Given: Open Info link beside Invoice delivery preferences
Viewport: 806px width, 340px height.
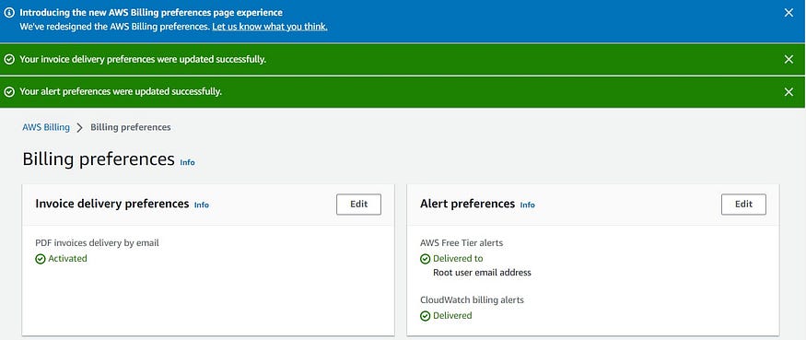Looking at the screenshot, I should [x=202, y=205].
